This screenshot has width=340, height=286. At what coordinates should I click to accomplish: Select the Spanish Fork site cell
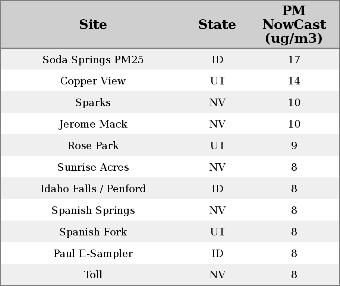pos(93,232)
